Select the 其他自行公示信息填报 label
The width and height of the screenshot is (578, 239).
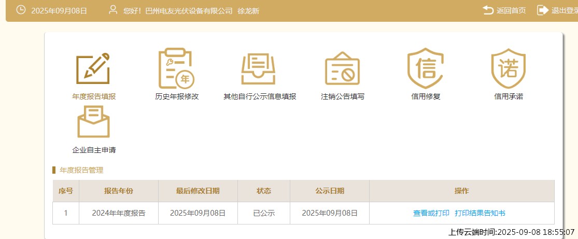260,97
